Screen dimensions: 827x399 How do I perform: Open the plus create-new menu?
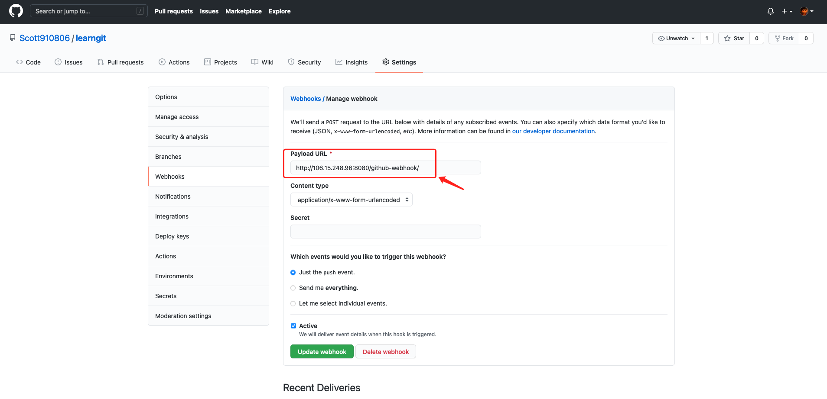pos(787,11)
